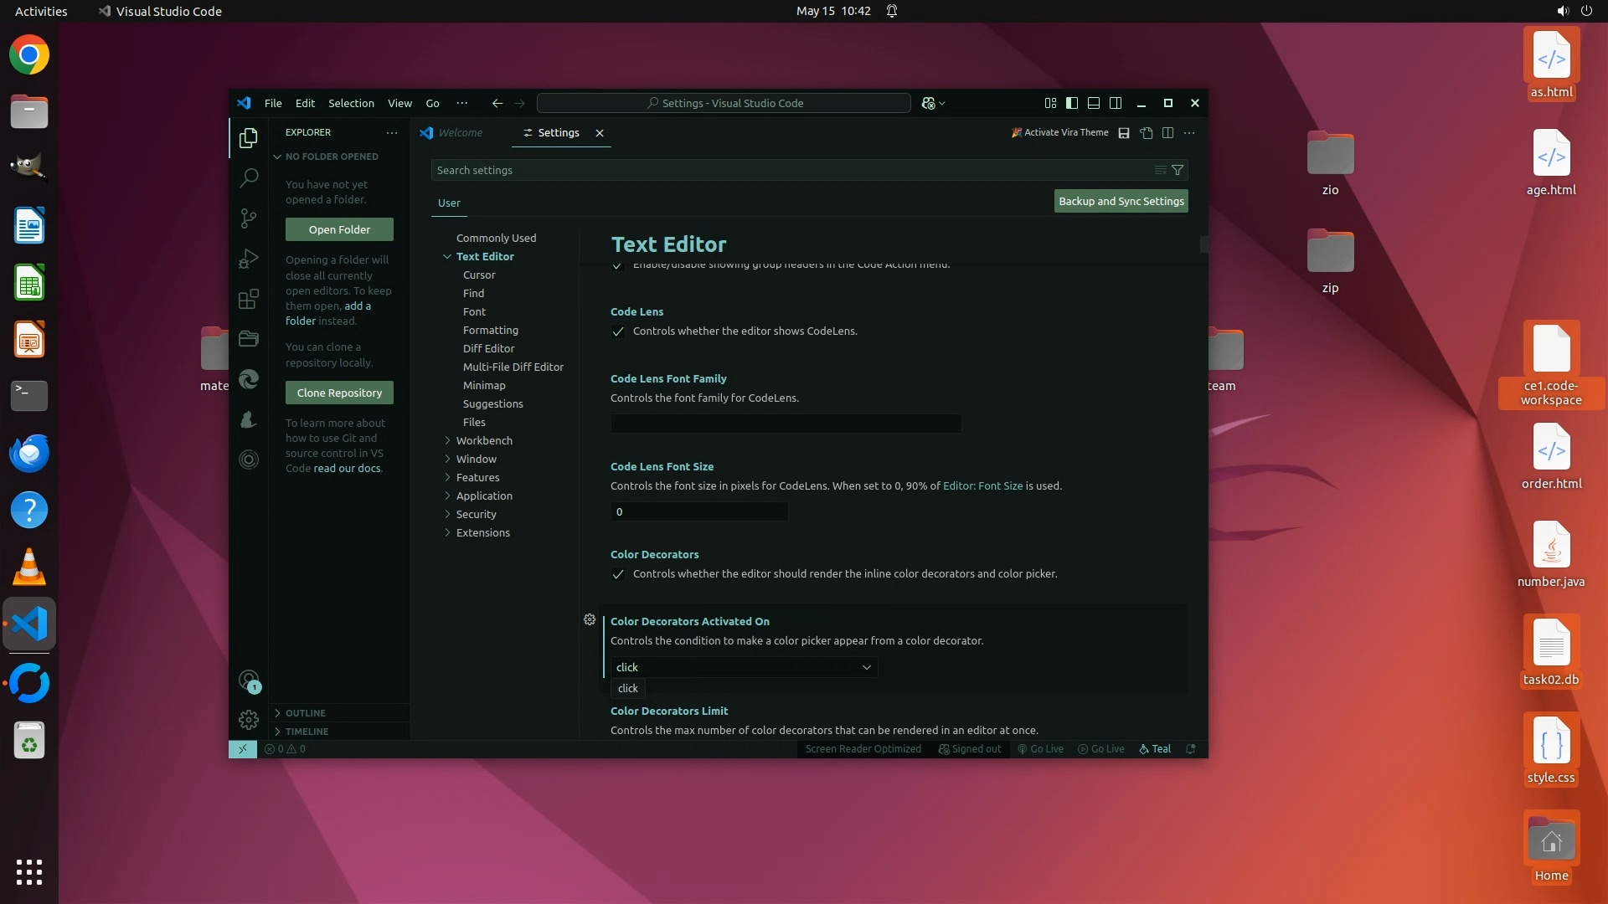Click Open Settings (JSON) icon in editor toolbar
The height and width of the screenshot is (904, 1608).
coord(1146,133)
